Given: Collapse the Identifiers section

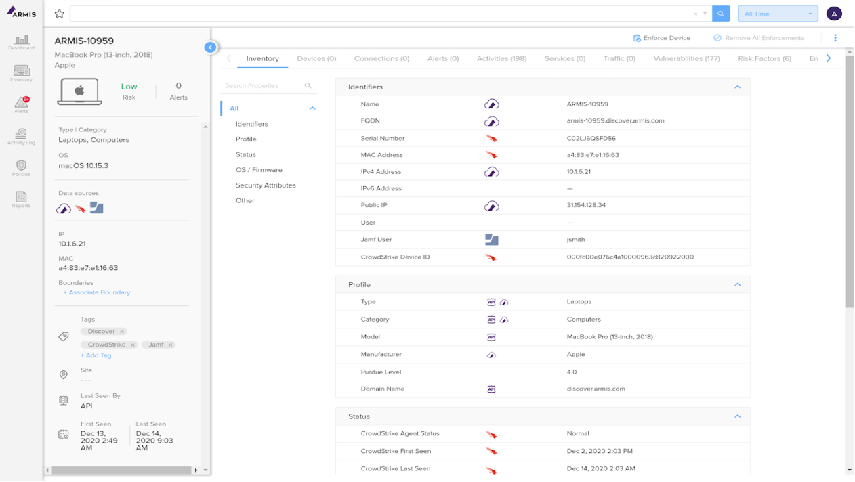Looking at the screenshot, I should pos(738,87).
